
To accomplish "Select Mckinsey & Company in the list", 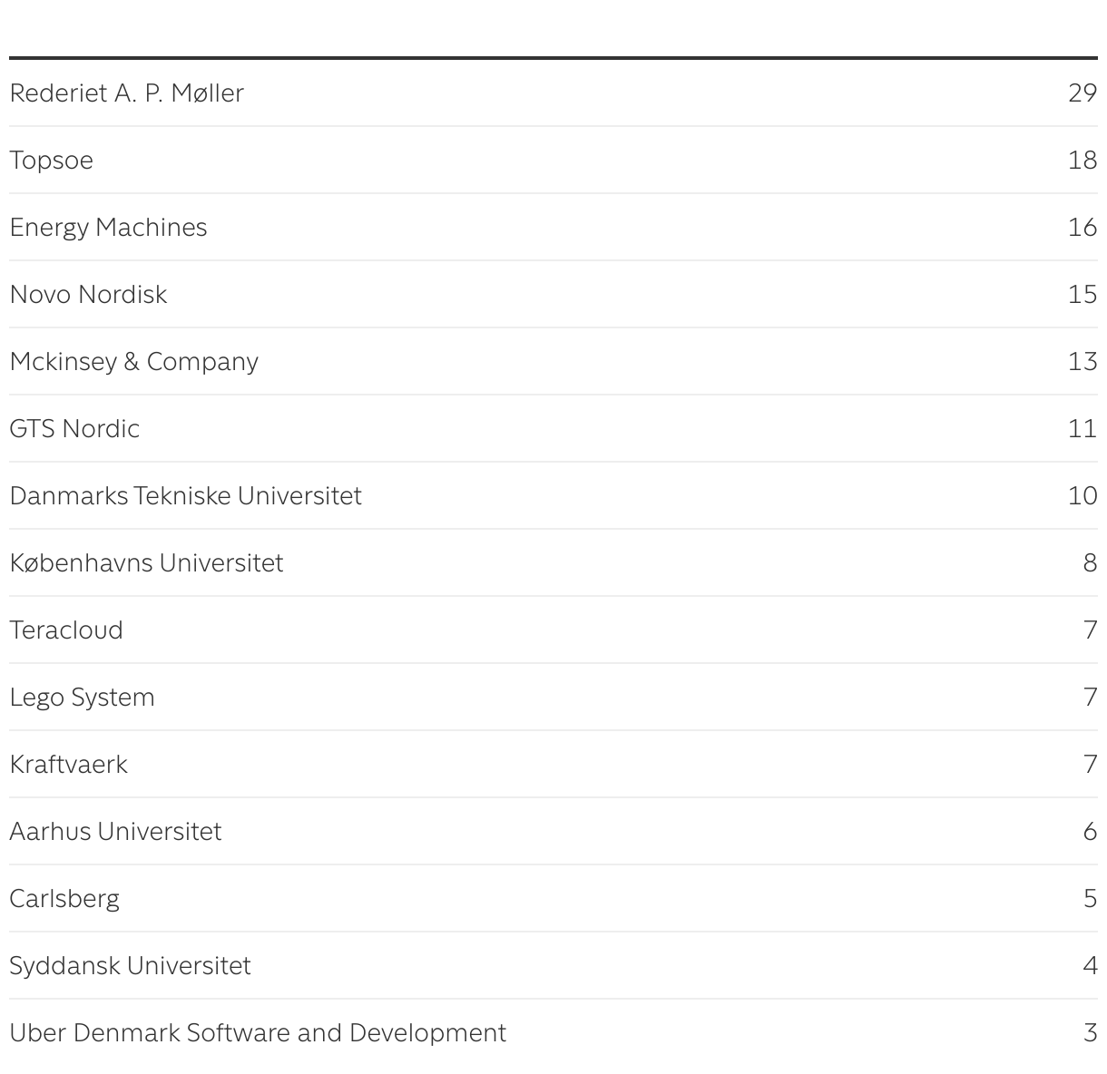I will click(x=133, y=362).
